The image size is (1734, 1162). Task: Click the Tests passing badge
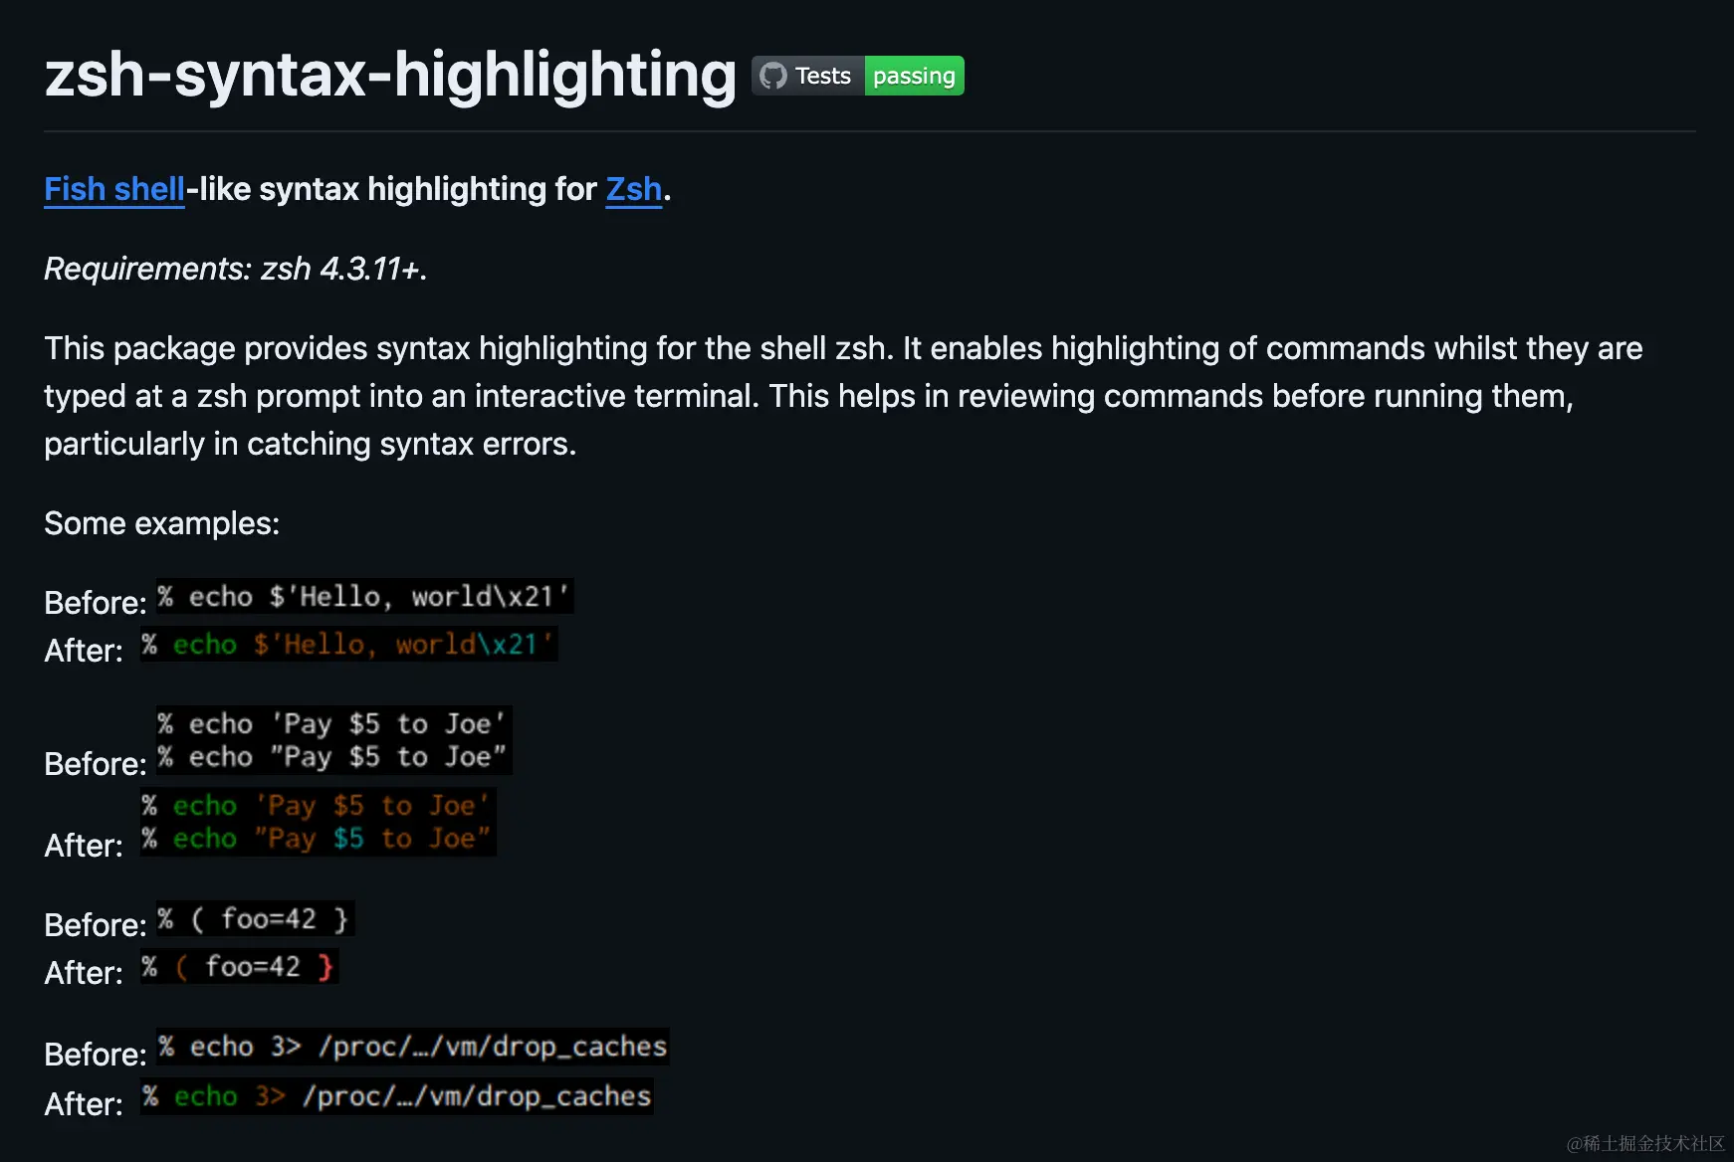pos(858,76)
